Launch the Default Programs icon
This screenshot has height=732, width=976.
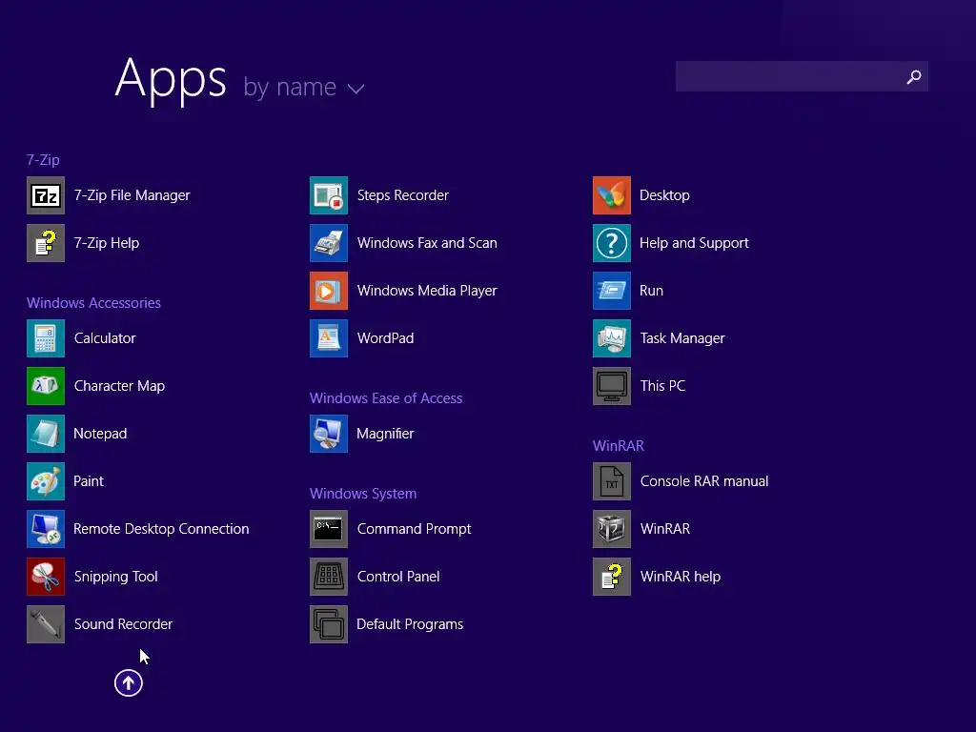point(329,624)
